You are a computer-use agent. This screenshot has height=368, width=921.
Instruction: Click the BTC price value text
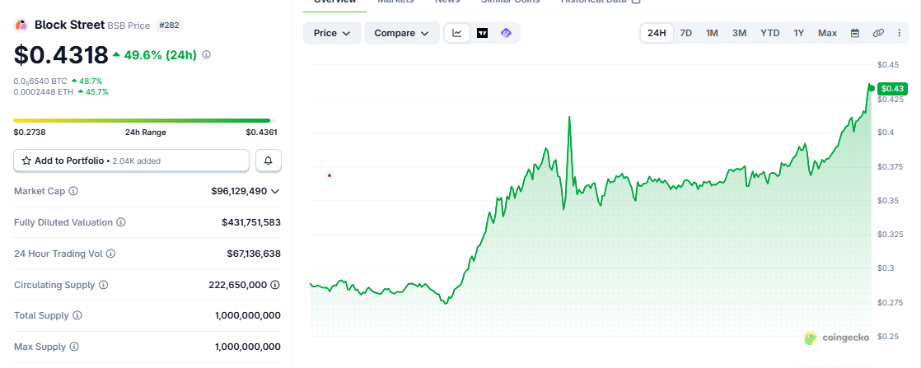[x=40, y=81]
